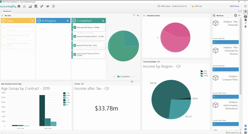Image resolution: width=248 pixels, height=134 pixels.
Task: Open the dashboard tab list dropdown arrow
Action: (x=239, y=11)
